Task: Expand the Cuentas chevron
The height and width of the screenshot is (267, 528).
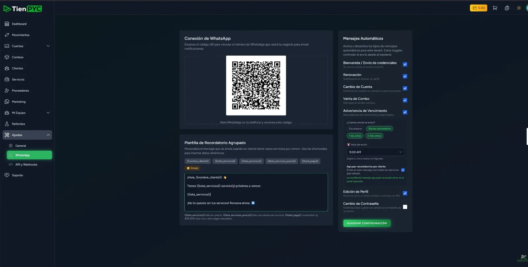Action: click(x=48, y=46)
